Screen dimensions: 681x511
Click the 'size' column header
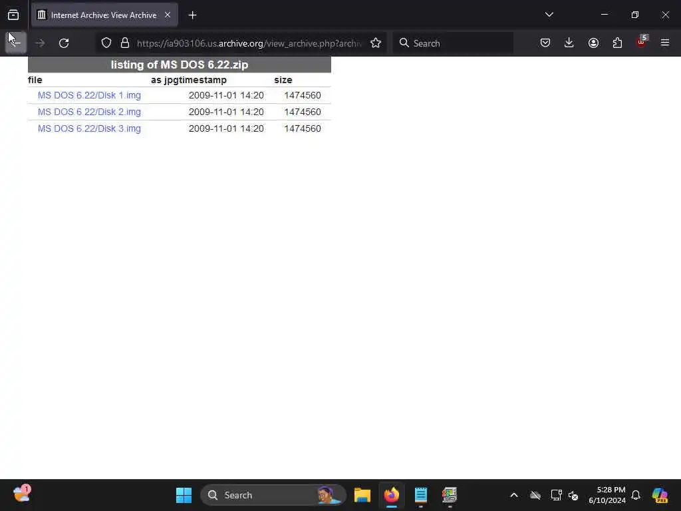pos(283,80)
